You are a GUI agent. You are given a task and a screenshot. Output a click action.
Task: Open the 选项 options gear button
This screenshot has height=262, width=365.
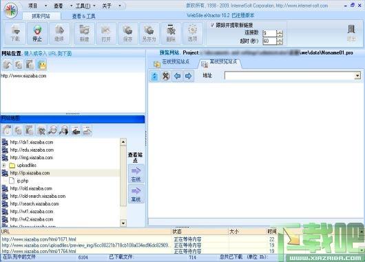click(193, 34)
